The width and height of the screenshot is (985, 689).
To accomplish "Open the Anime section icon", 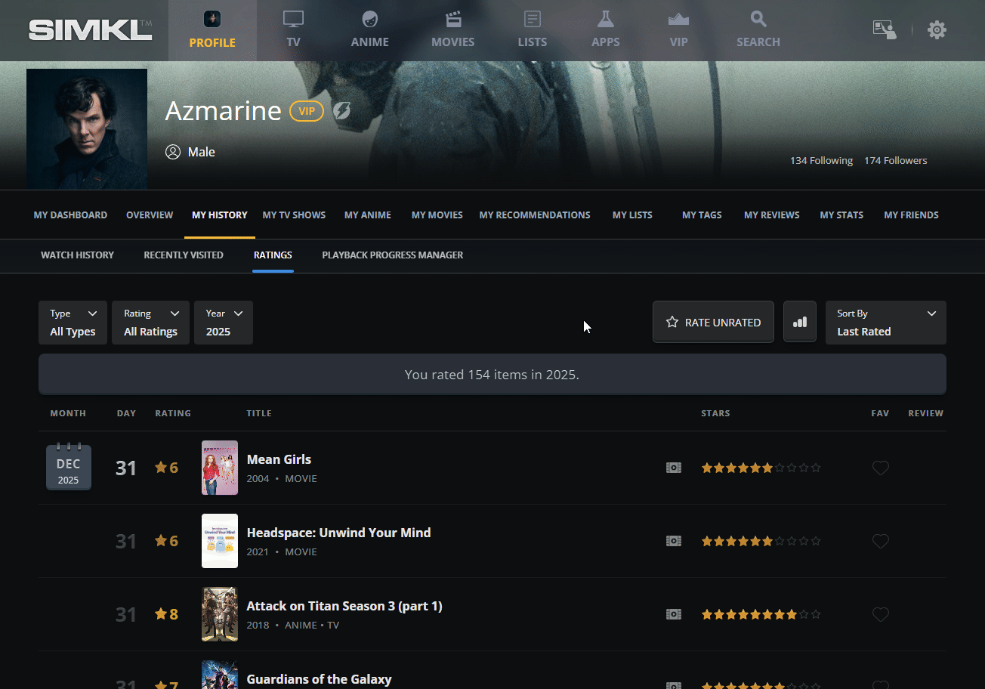I will [x=369, y=20].
